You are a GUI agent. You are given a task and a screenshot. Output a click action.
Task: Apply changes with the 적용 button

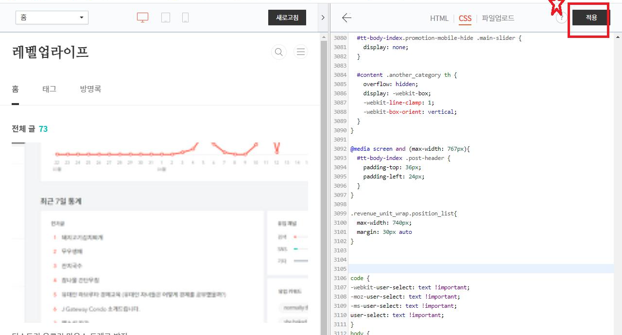(x=591, y=18)
